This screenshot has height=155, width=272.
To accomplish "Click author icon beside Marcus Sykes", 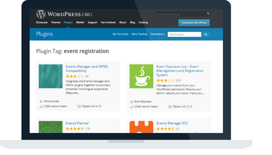I will (x=41, y=102).
